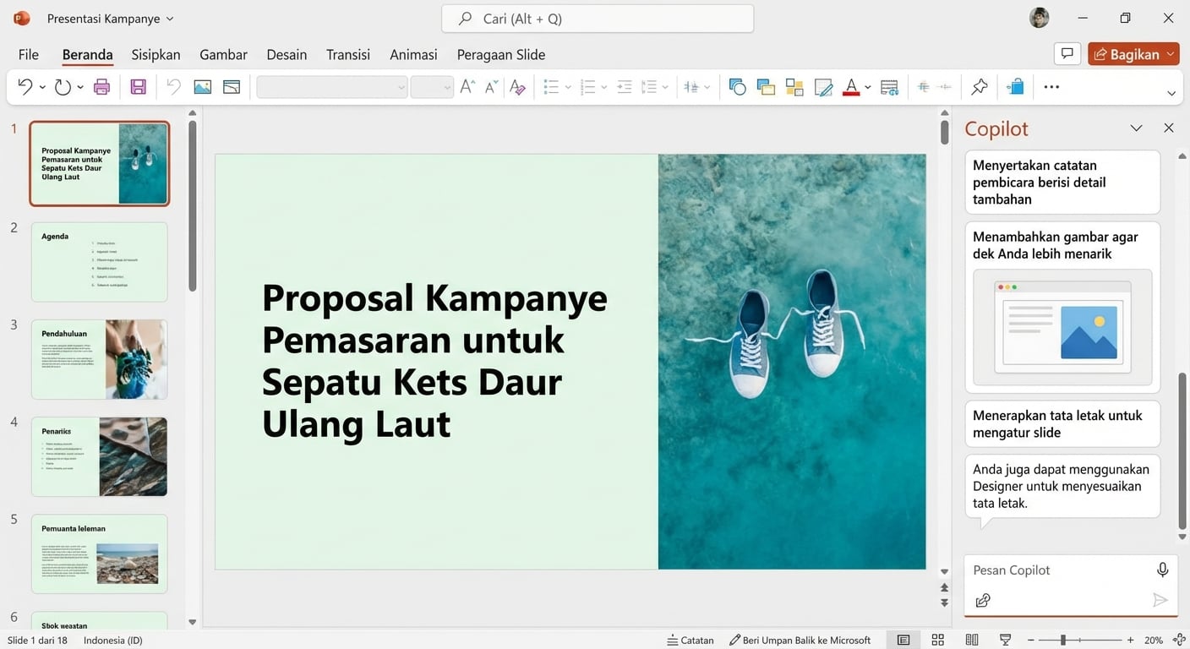The image size is (1190, 649).
Task: Click the Shapes icon on the ribbon
Action: point(737,86)
